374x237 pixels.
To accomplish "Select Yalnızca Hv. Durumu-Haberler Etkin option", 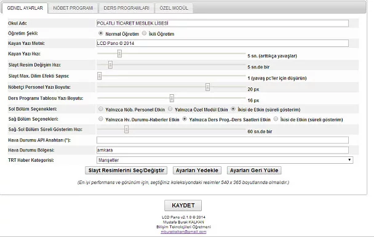I will click(101, 119).
